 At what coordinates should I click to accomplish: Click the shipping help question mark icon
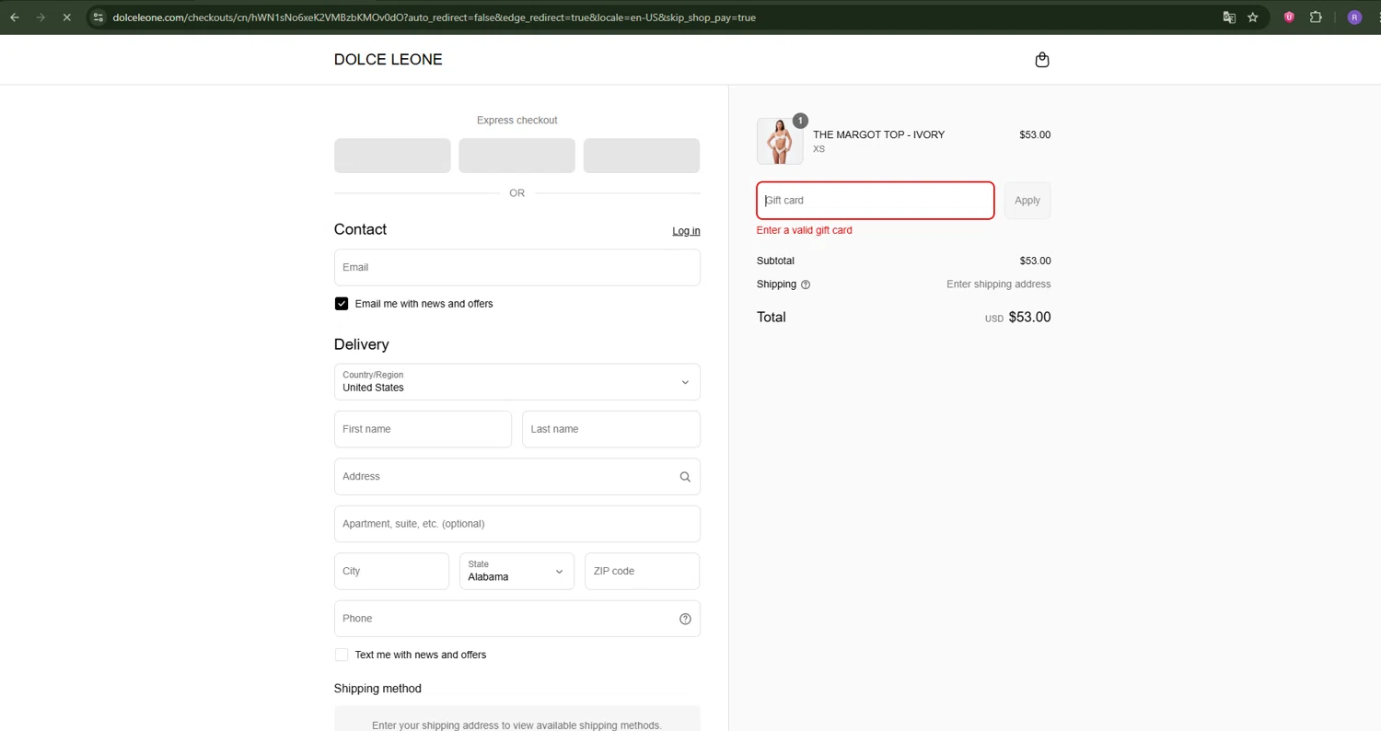pyautogui.click(x=806, y=284)
